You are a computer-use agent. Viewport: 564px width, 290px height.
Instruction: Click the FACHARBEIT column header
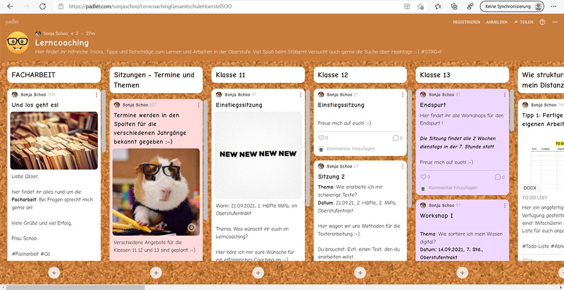pyautogui.click(x=54, y=75)
